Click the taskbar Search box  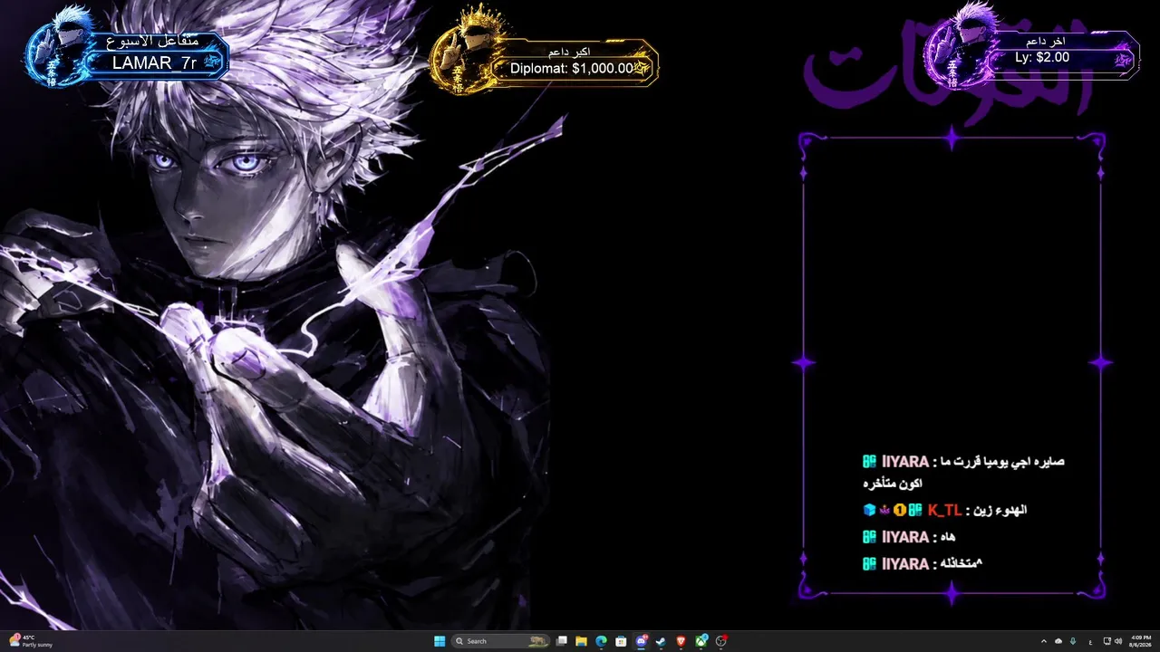[501, 641]
